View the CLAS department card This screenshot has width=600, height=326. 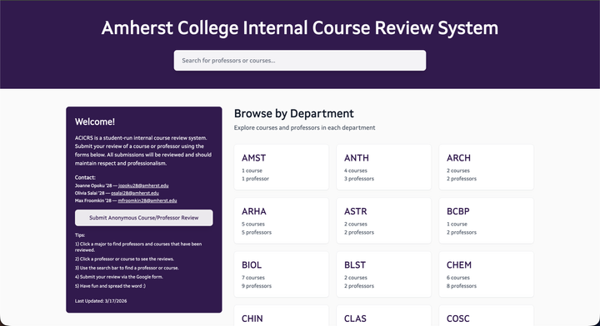coord(384,315)
